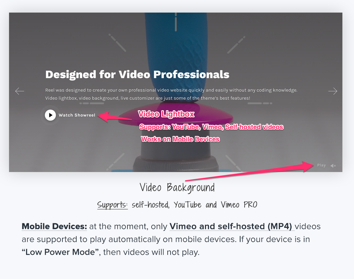Open the Watch Showreel label
The image size is (354, 279).
[x=77, y=115]
